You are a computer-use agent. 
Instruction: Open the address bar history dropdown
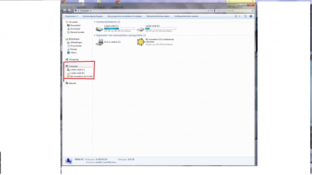click(208, 11)
